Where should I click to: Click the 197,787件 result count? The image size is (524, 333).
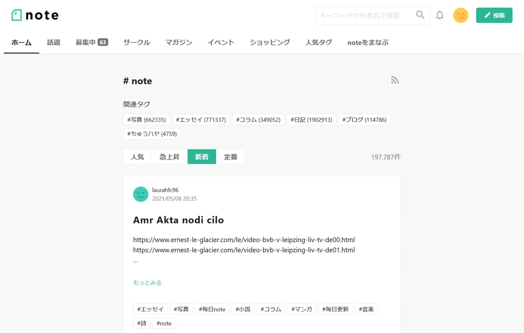point(386,157)
